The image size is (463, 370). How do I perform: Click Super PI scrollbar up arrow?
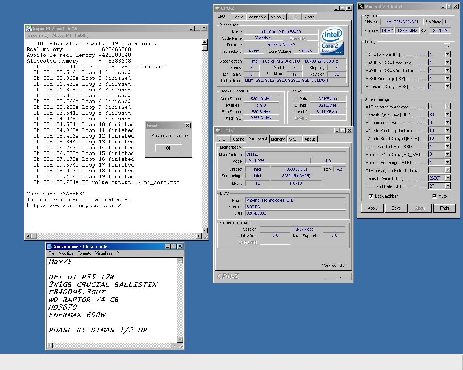tap(205, 42)
